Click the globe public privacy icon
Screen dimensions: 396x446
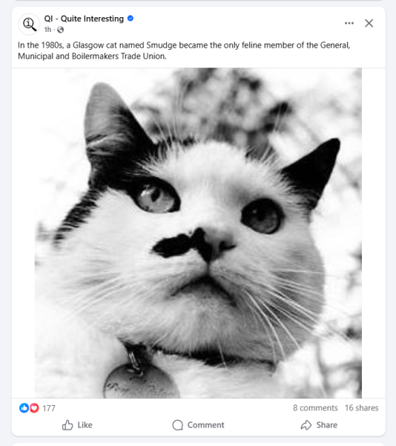[60, 30]
